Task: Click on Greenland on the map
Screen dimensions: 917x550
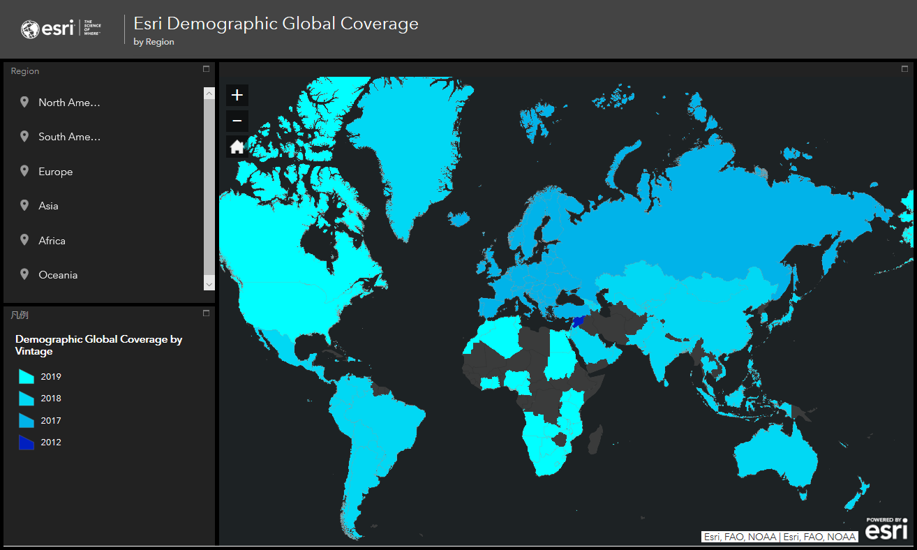Action: point(405,154)
